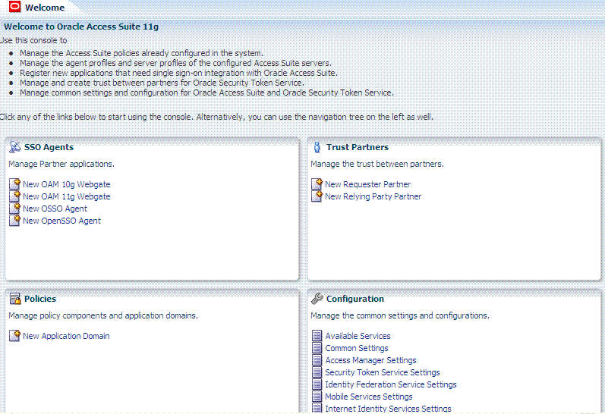The height and width of the screenshot is (414, 605).
Task: Click the Policies panel icon
Action: 15,299
